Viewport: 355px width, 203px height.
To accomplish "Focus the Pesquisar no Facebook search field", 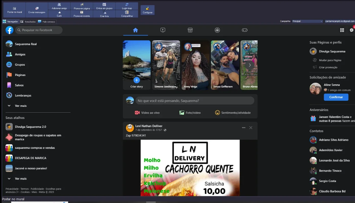I will click(39, 30).
